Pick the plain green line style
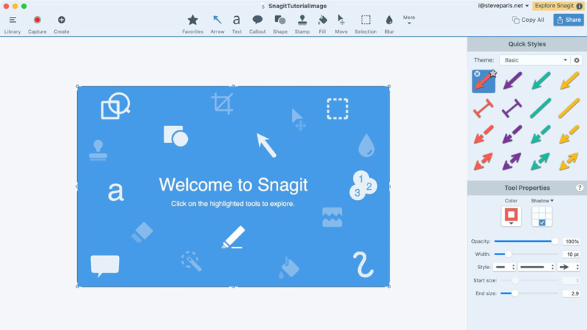 pyautogui.click(x=541, y=109)
